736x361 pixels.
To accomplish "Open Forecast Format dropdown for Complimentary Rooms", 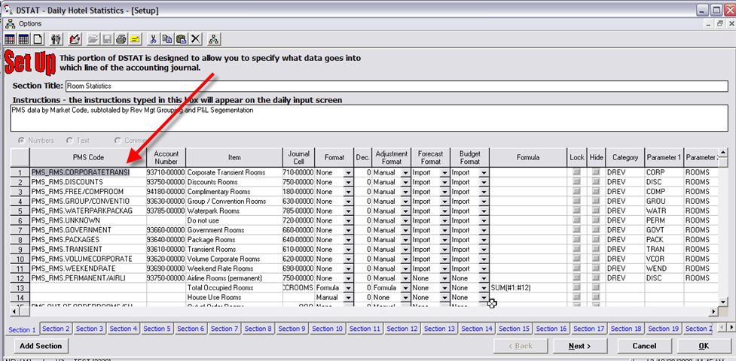I will 444,192.
